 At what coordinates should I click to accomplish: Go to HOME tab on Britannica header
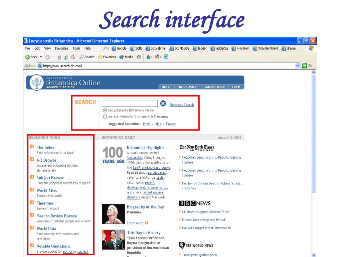(166, 87)
